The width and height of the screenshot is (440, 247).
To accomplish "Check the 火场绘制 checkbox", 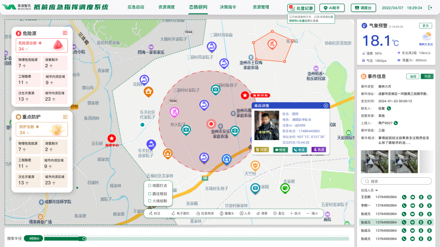I will point(150,201).
